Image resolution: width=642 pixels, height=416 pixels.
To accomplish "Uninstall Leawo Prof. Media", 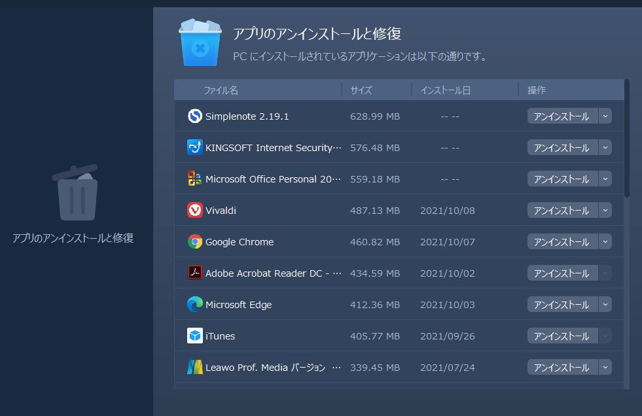I will [x=562, y=368].
